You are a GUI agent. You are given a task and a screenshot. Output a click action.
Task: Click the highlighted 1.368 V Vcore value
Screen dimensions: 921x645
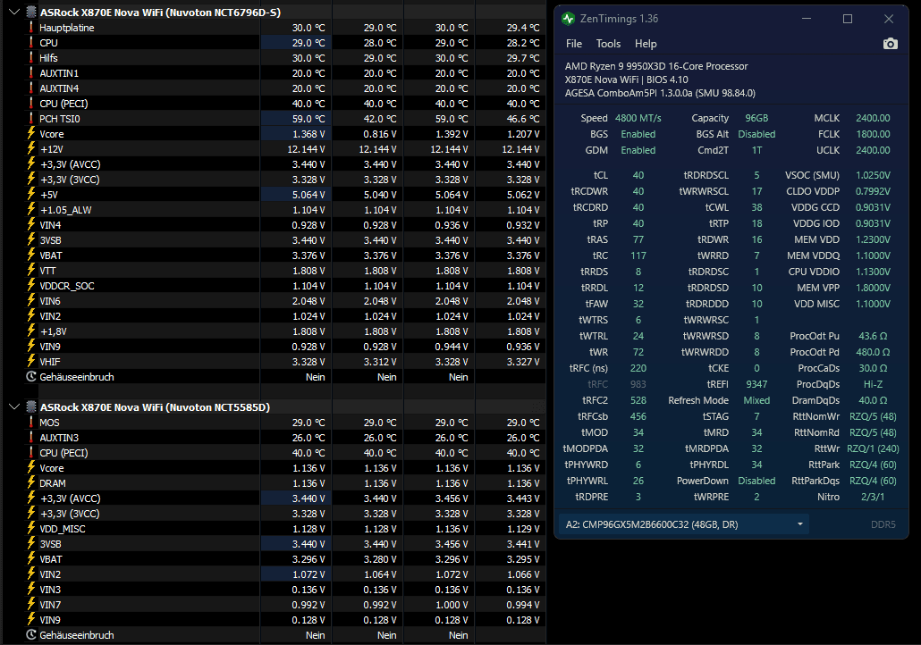(x=308, y=134)
